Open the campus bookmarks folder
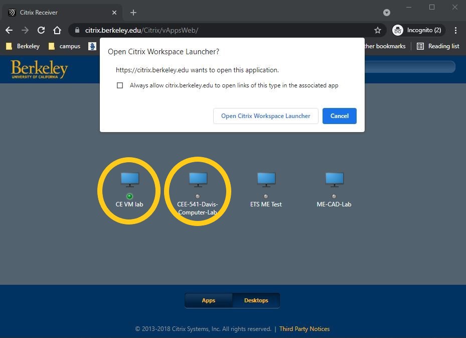The image size is (466, 338). (65, 46)
